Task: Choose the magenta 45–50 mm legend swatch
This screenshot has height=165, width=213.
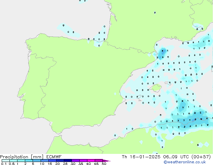Action: coord(99,161)
